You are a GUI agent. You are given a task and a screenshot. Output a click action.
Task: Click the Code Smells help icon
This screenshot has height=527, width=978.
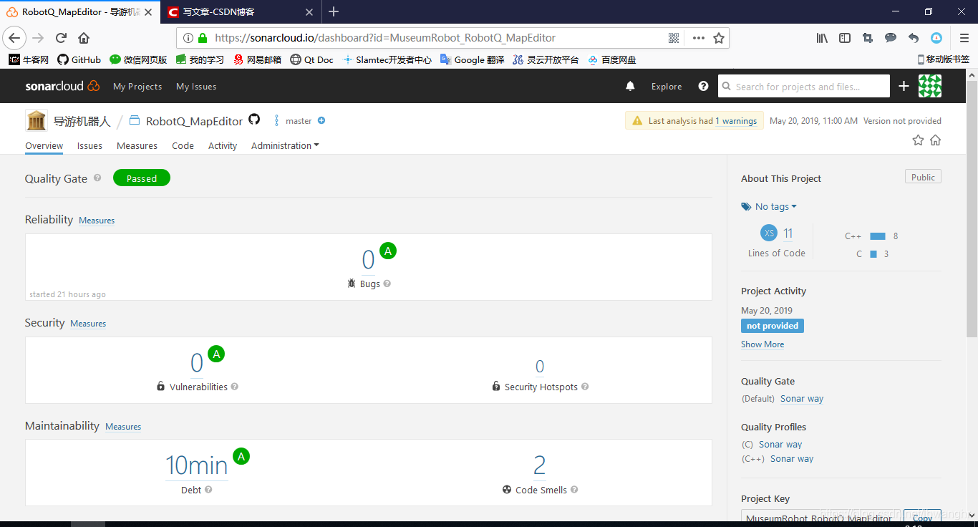574,490
